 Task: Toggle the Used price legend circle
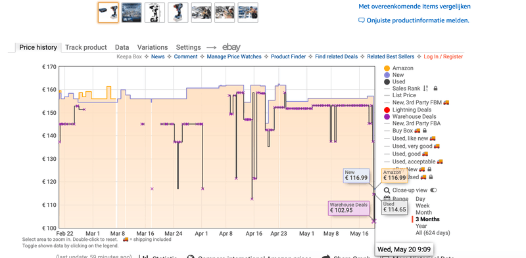[x=387, y=81]
